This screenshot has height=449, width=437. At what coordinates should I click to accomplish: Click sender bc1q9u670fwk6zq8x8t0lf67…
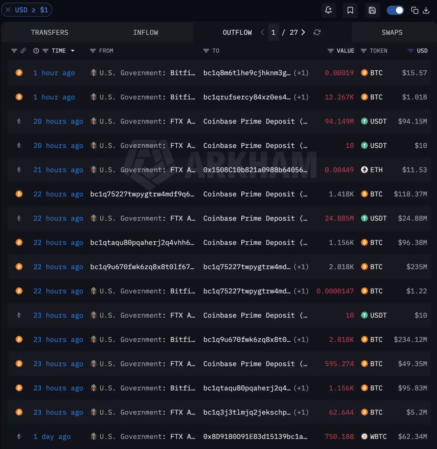tap(142, 267)
